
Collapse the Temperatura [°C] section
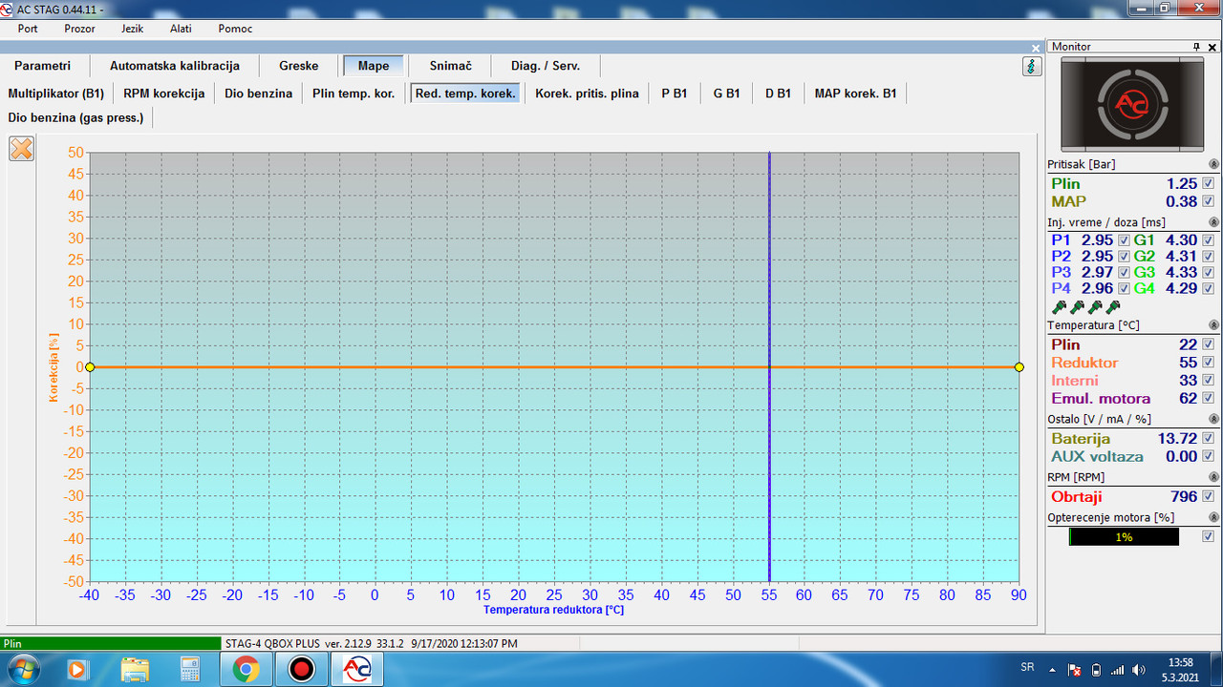[1214, 325]
